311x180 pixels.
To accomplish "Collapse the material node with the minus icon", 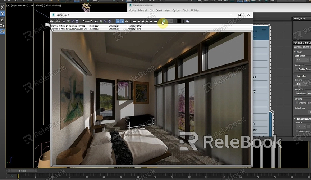I will (264, 30).
